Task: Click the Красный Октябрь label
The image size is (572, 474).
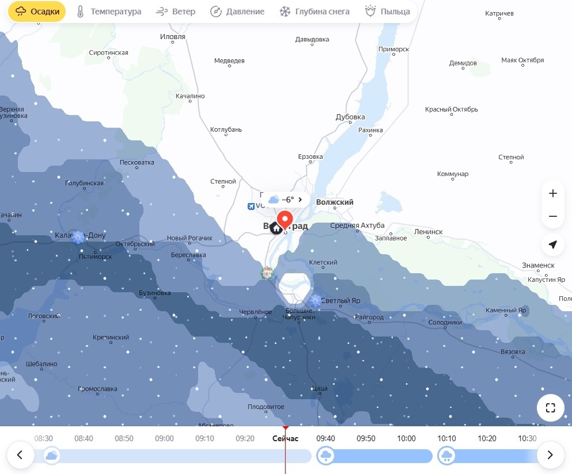Action: pyautogui.click(x=451, y=109)
